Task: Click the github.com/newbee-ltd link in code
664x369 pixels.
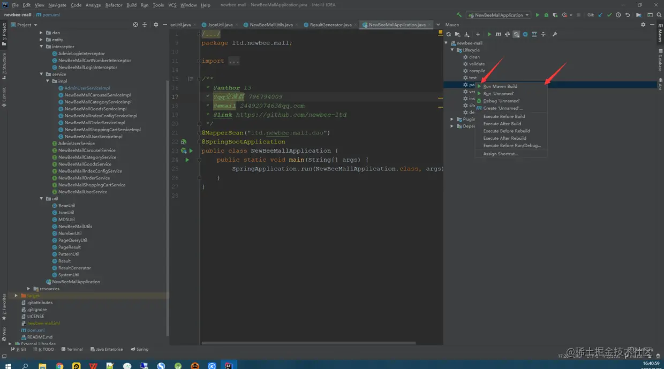Action: coord(291,115)
